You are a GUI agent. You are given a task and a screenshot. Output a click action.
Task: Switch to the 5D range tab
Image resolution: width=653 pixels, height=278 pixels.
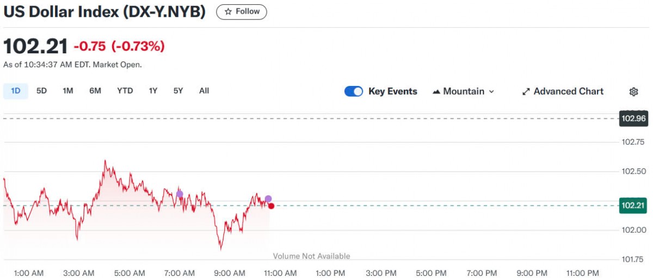click(x=41, y=91)
